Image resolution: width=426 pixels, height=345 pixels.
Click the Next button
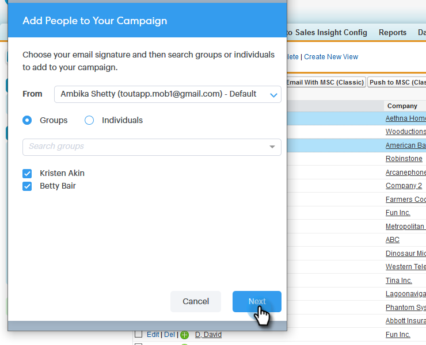coord(257,301)
